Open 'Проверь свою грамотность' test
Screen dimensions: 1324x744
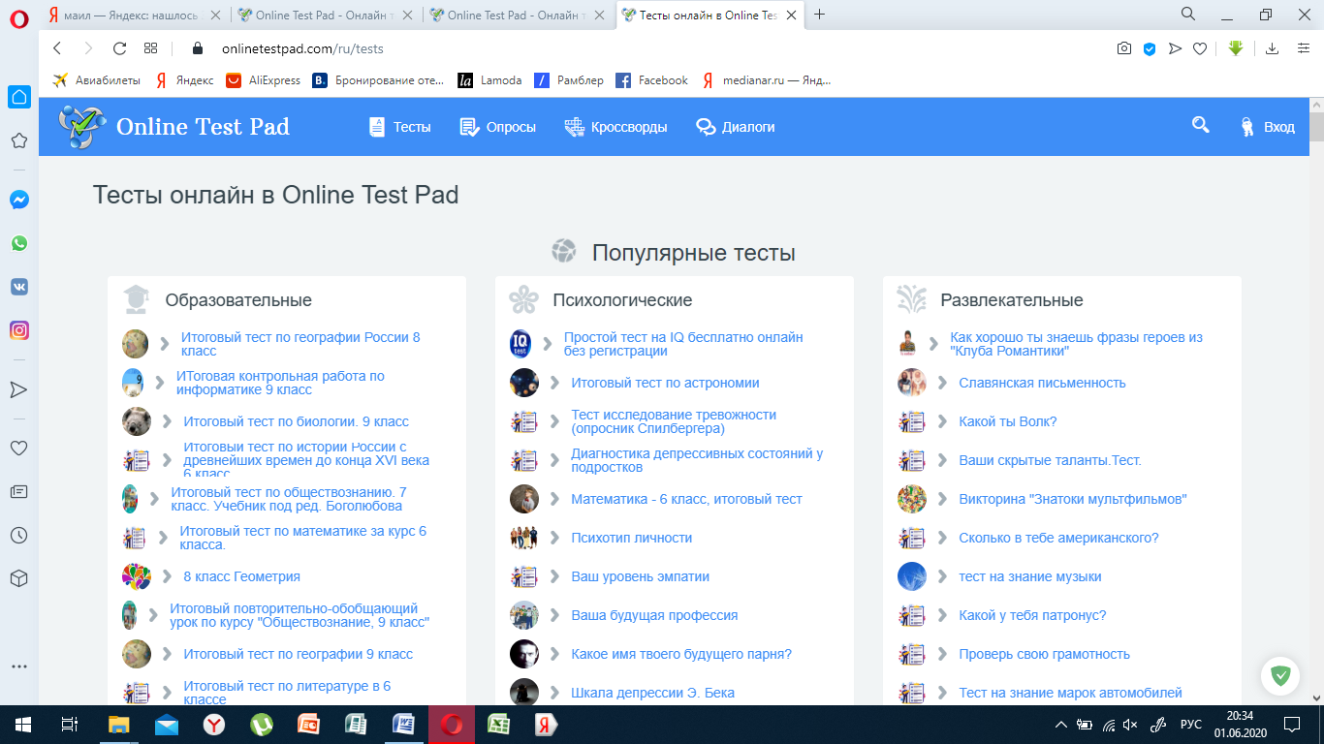1045,654
